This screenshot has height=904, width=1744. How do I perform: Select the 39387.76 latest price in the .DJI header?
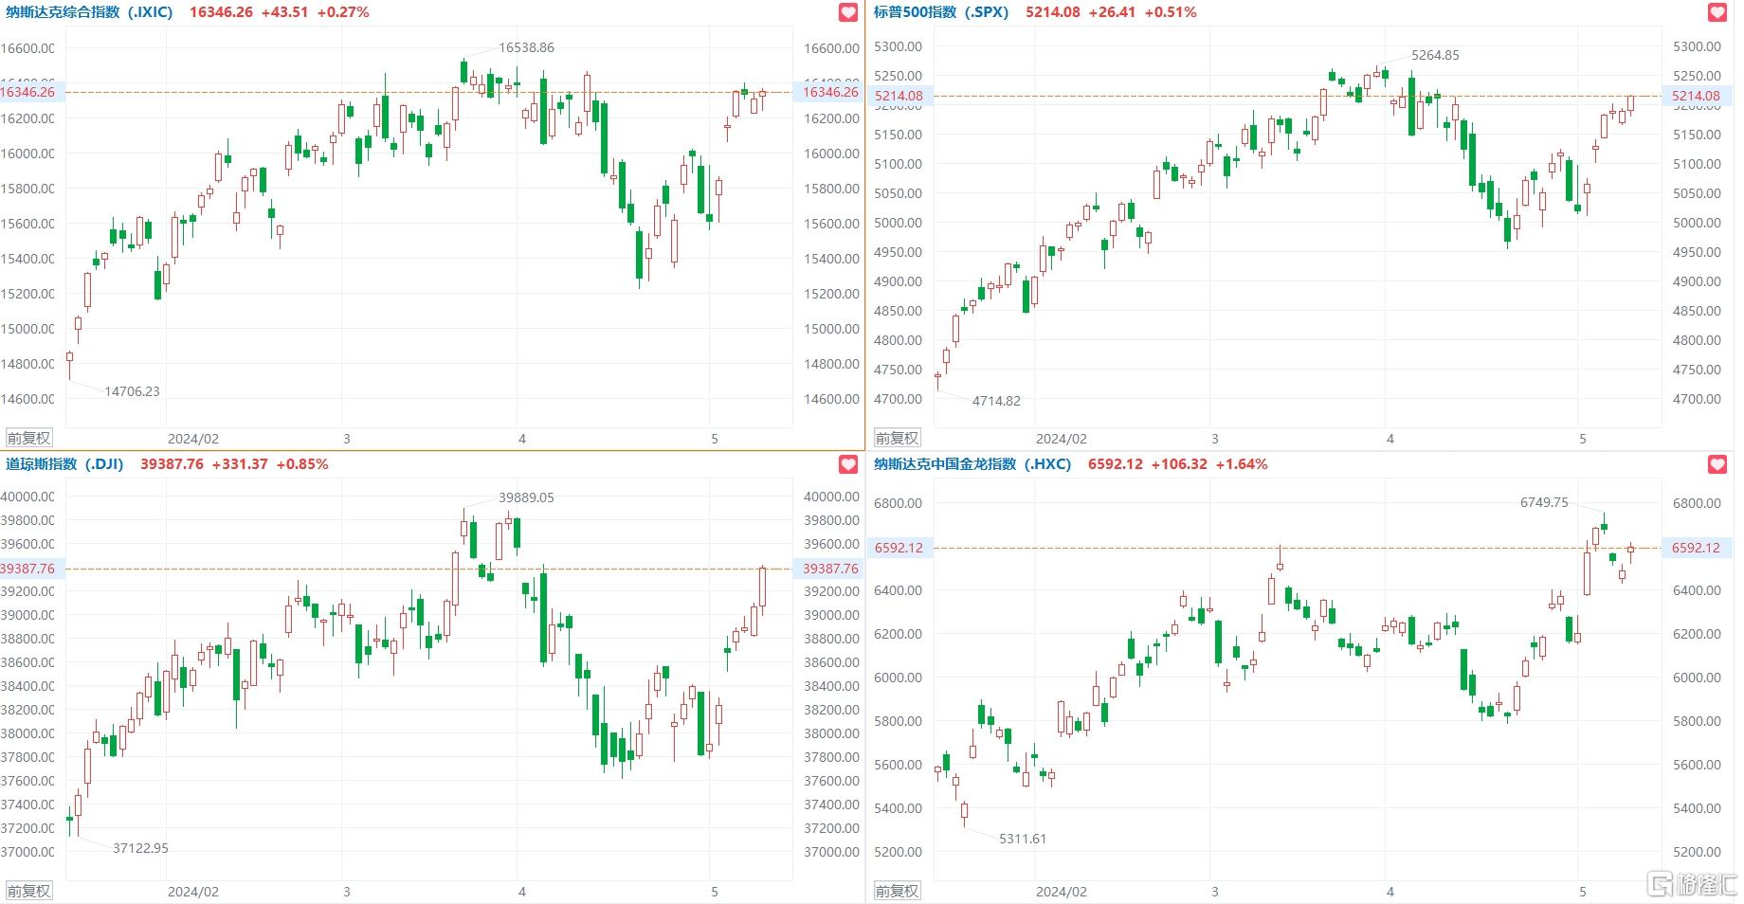tap(172, 464)
